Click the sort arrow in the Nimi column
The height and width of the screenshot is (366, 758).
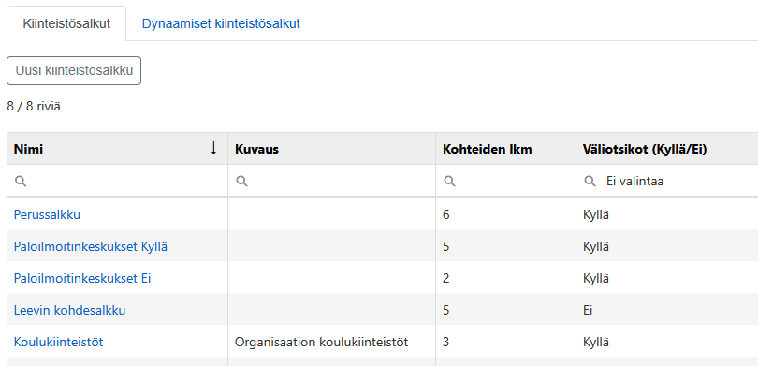point(213,149)
